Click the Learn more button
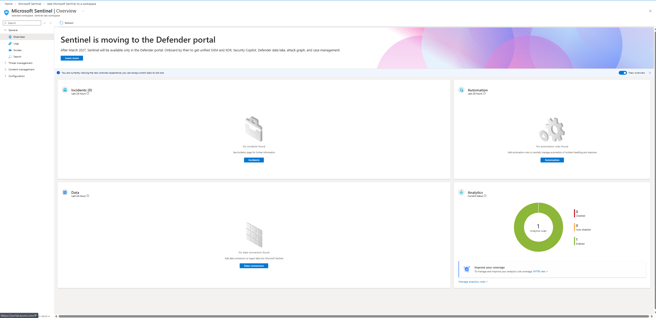This screenshot has height=318, width=656. click(72, 58)
